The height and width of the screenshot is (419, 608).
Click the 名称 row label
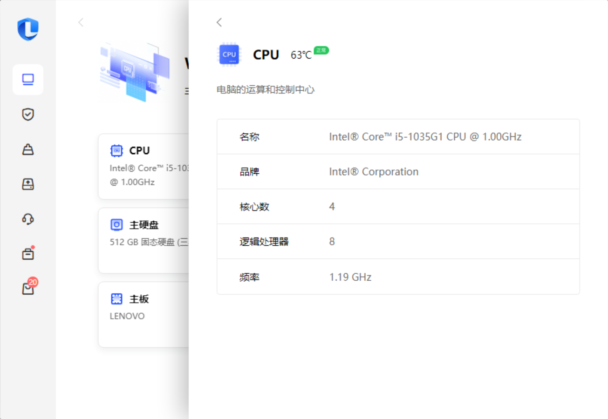249,137
